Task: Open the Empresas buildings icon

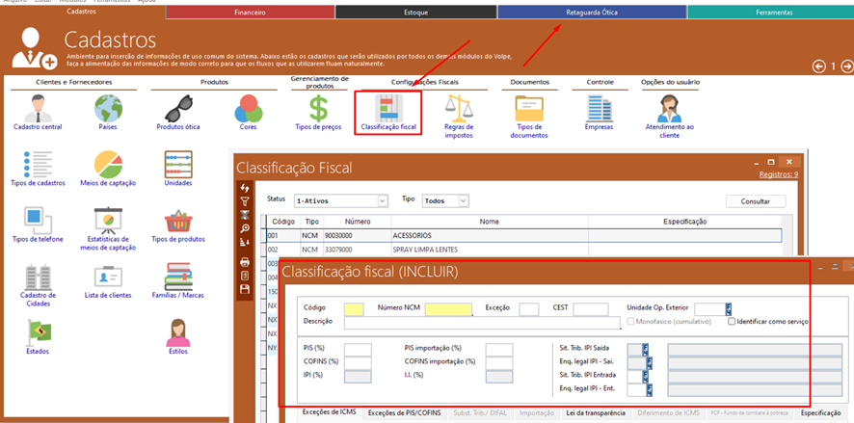Action: click(x=599, y=108)
